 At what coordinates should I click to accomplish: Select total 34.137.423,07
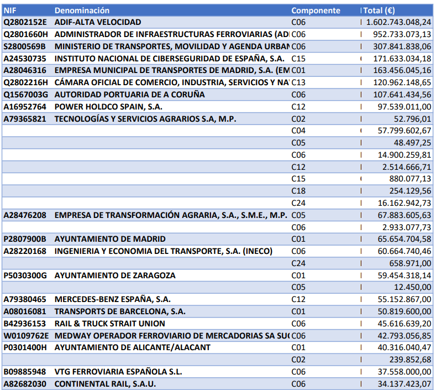click(405, 384)
